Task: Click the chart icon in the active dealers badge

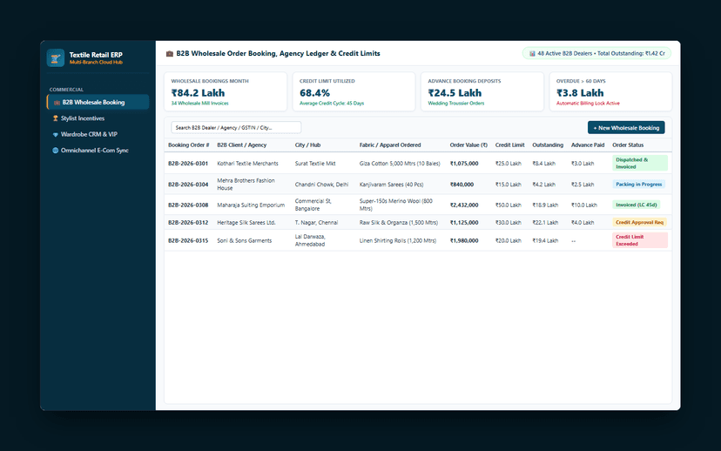Action: (x=532, y=54)
